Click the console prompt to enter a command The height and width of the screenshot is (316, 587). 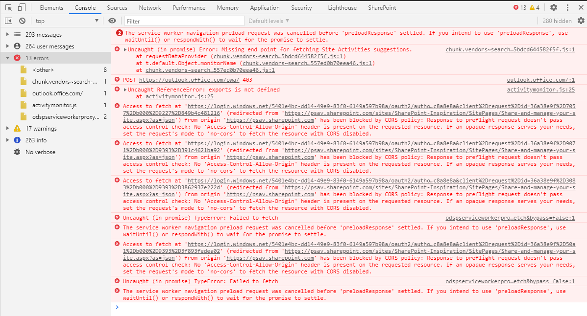coord(245,307)
